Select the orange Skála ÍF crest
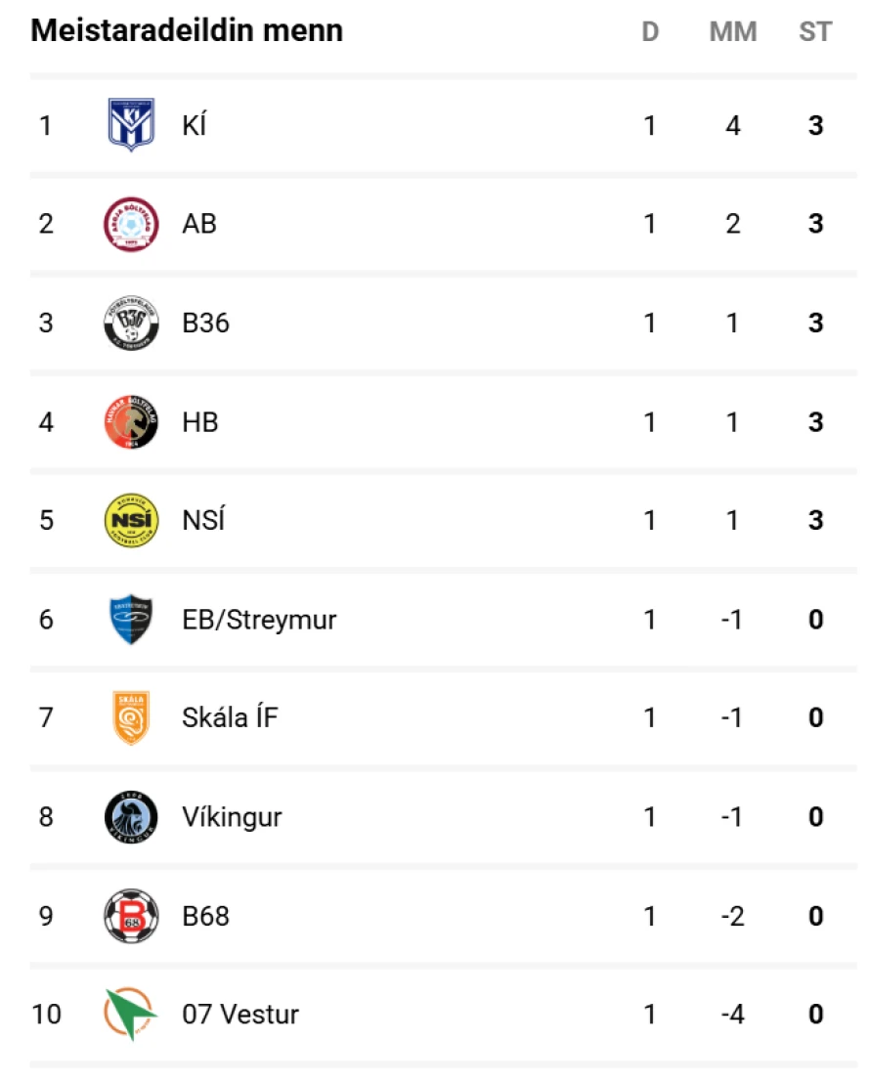Image resolution: width=870 pixels, height=1082 pixels. 130,718
